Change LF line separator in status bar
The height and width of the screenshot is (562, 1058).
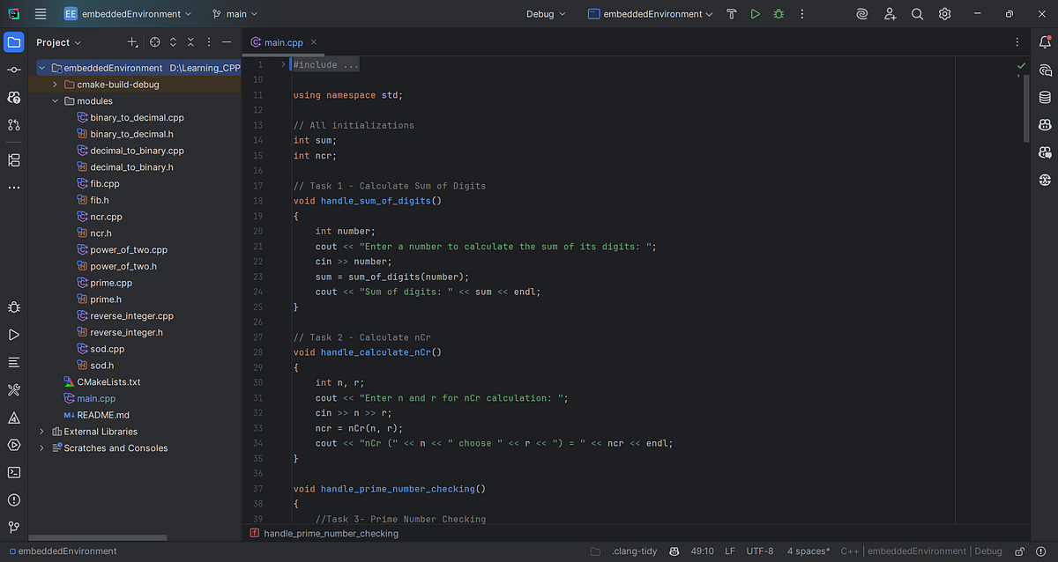click(730, 551)
